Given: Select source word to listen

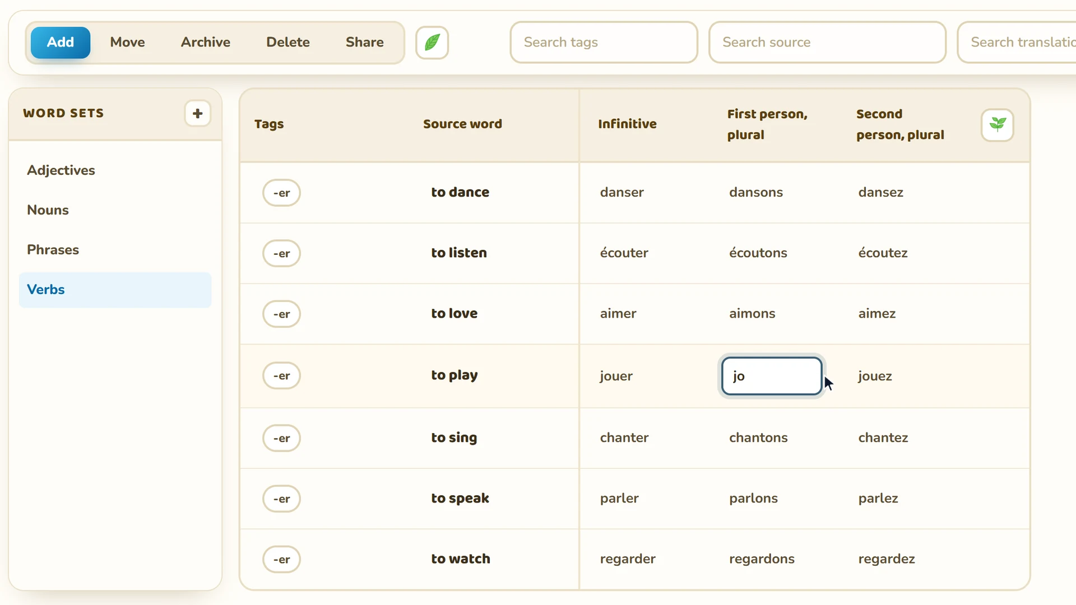Looking at the screenshot, I should coord(459,253).
